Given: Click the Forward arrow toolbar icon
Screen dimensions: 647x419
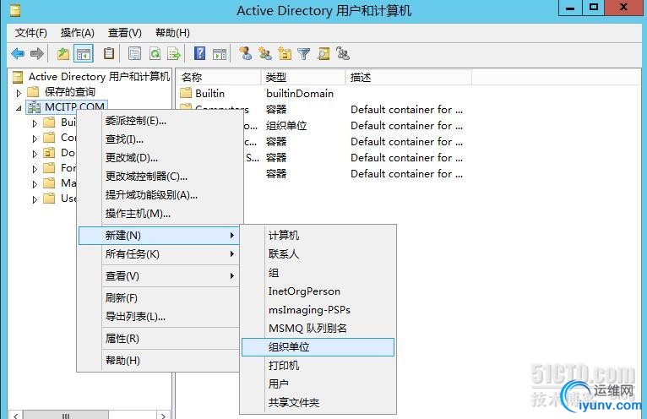Looking at the screenshot, I should click(37, 54).
